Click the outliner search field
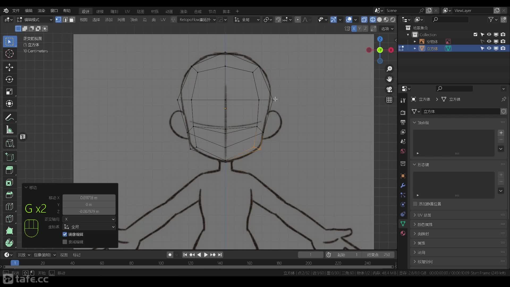510x287 pixels. (450, 19)
